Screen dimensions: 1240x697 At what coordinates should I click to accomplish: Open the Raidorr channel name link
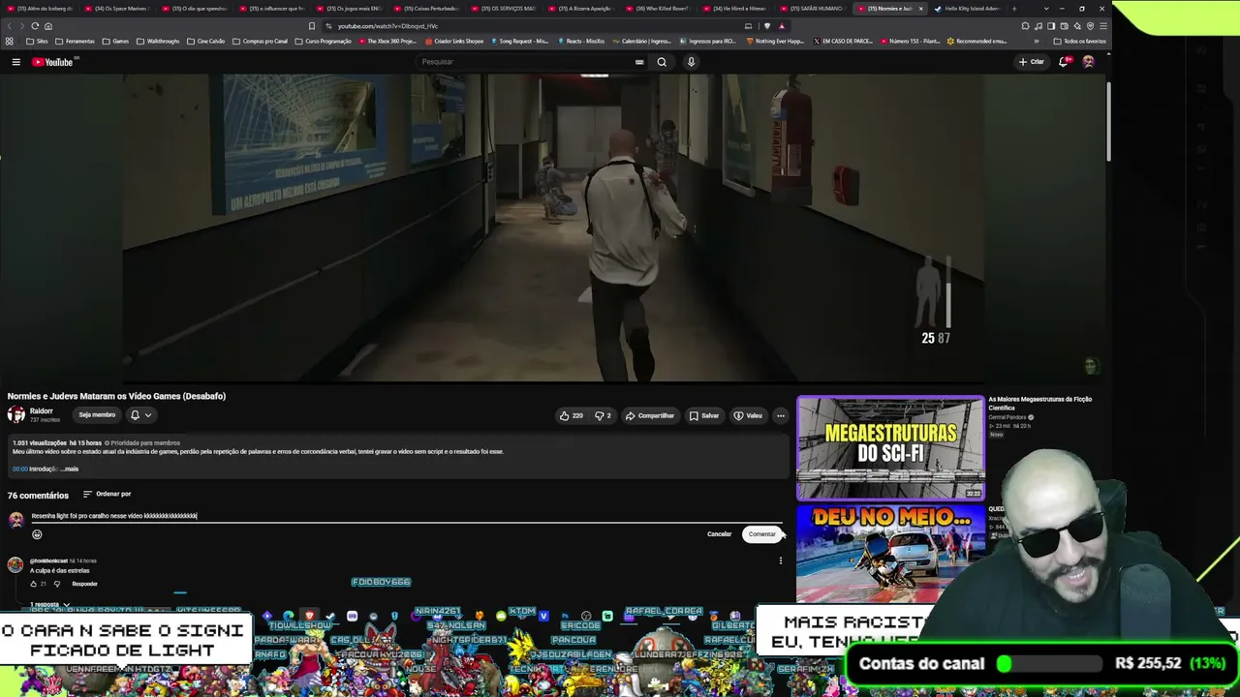(x=42, y=410)
